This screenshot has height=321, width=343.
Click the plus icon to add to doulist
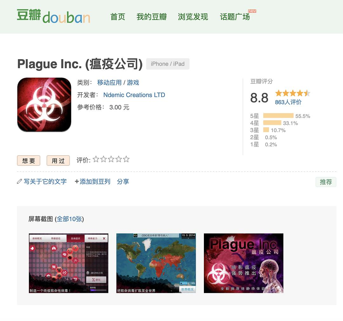77,182
